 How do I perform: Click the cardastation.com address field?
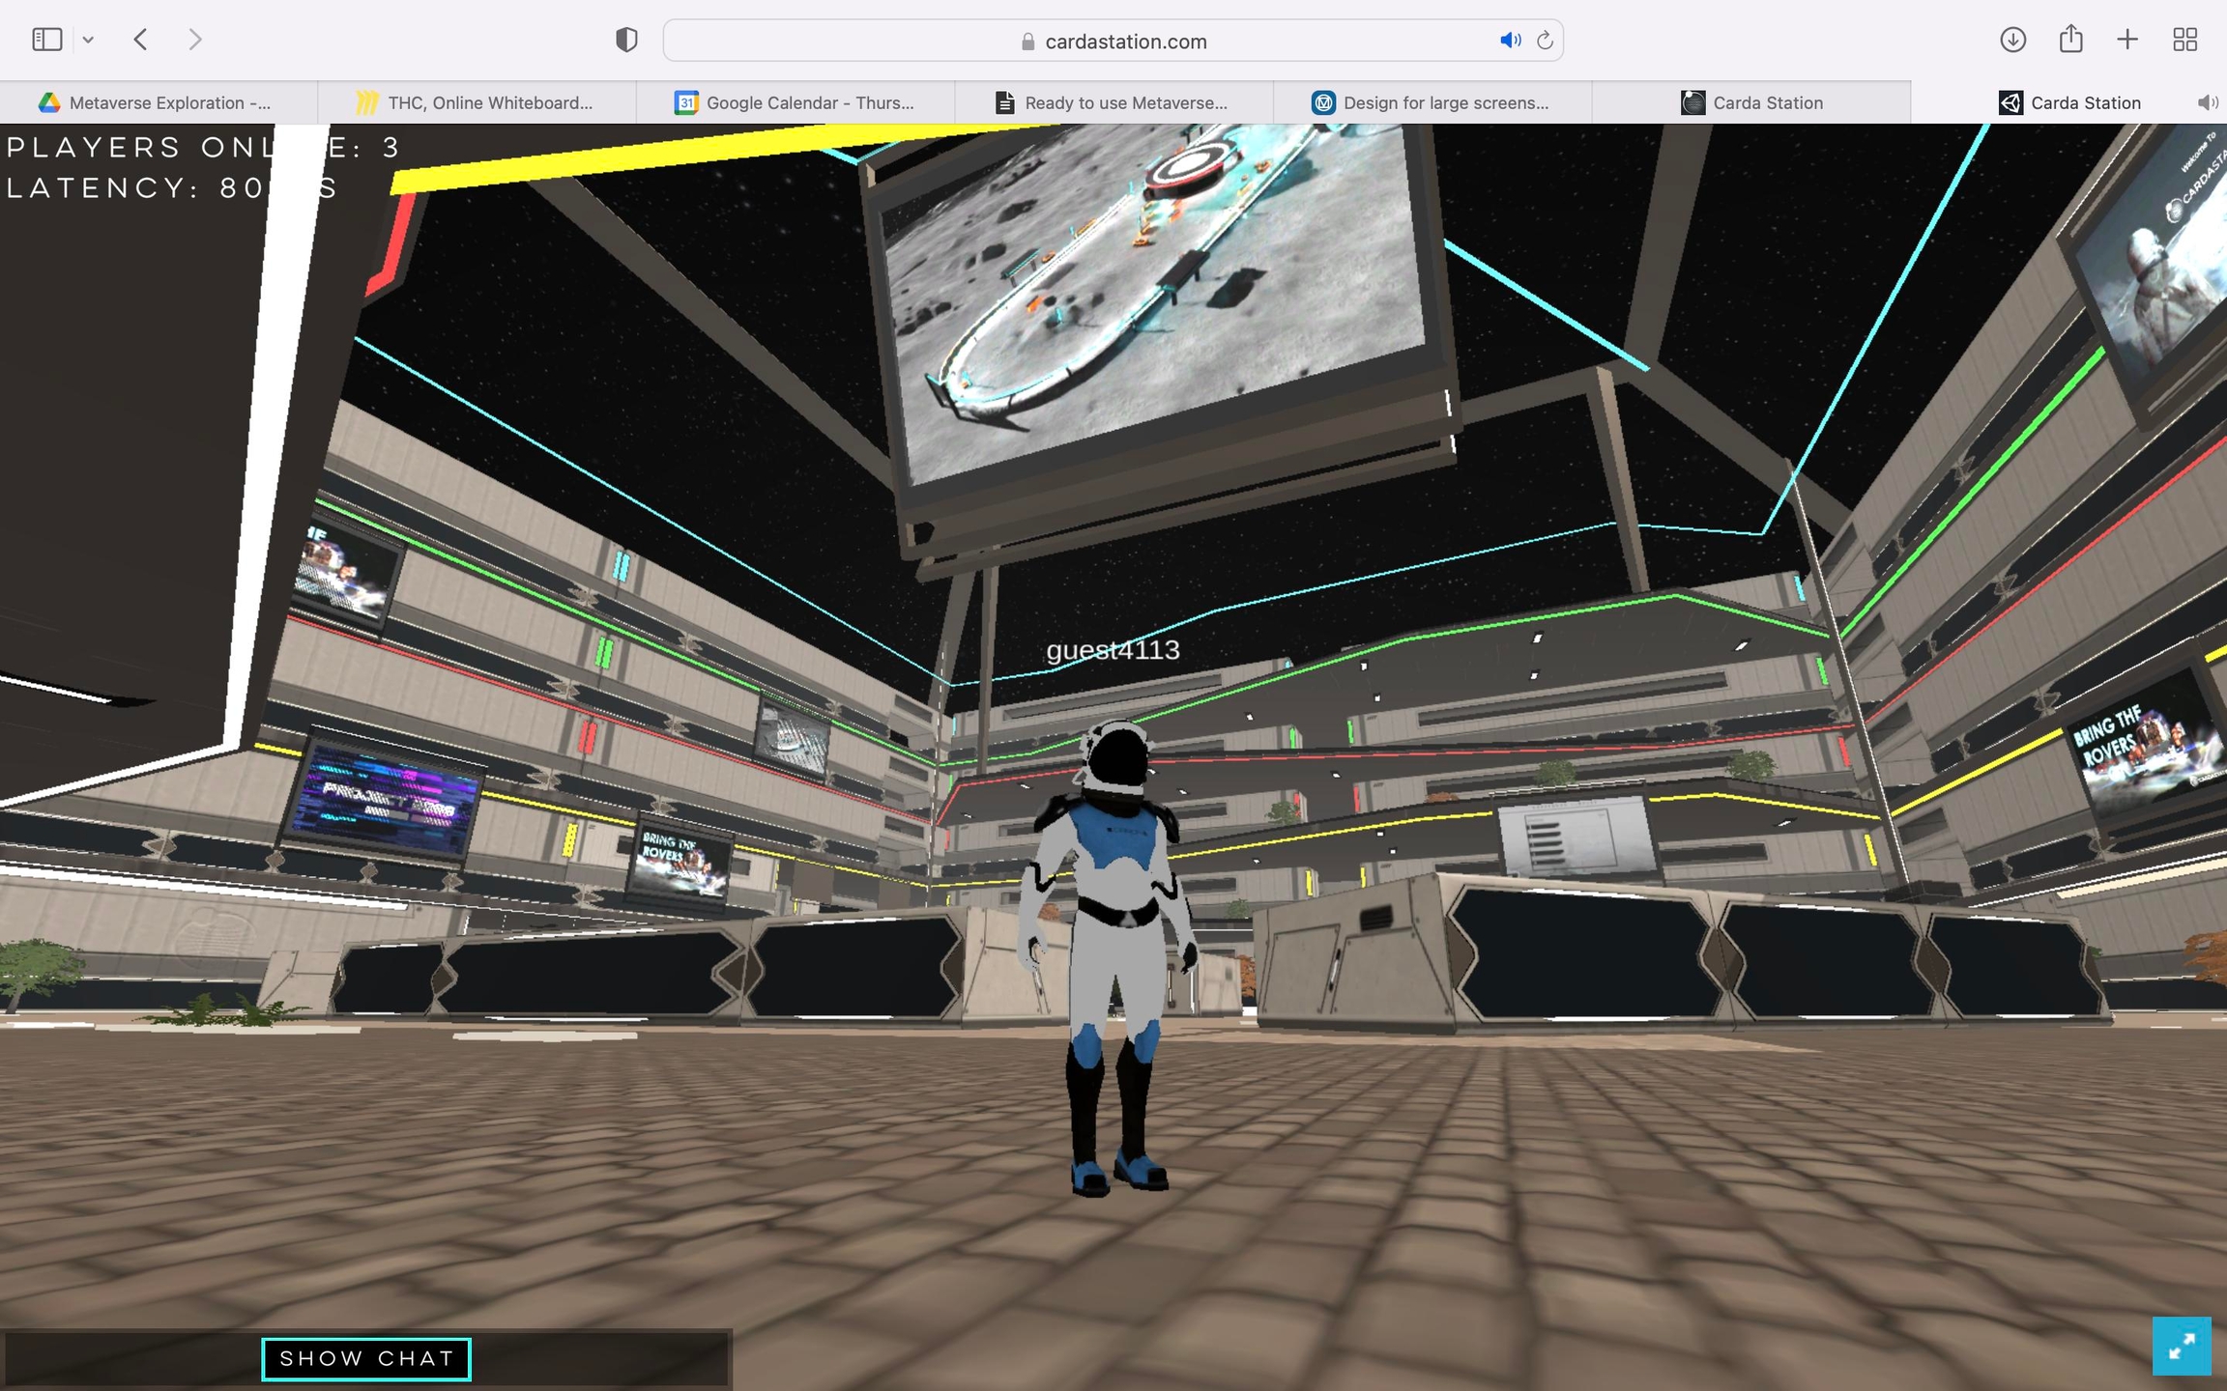[x=1125, y=42]
